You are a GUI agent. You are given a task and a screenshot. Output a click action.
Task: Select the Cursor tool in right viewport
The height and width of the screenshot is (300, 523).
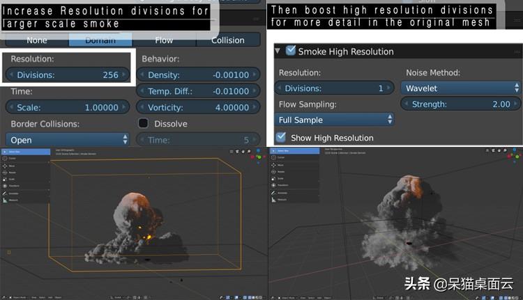[294, 157]
